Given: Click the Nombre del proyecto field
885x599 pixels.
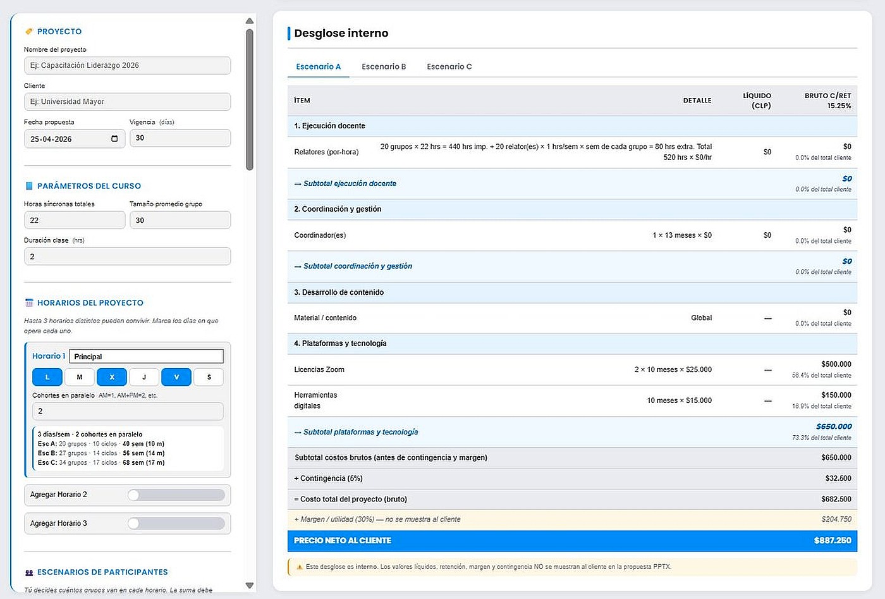Looking at the screenshot, I should [127, 65].
